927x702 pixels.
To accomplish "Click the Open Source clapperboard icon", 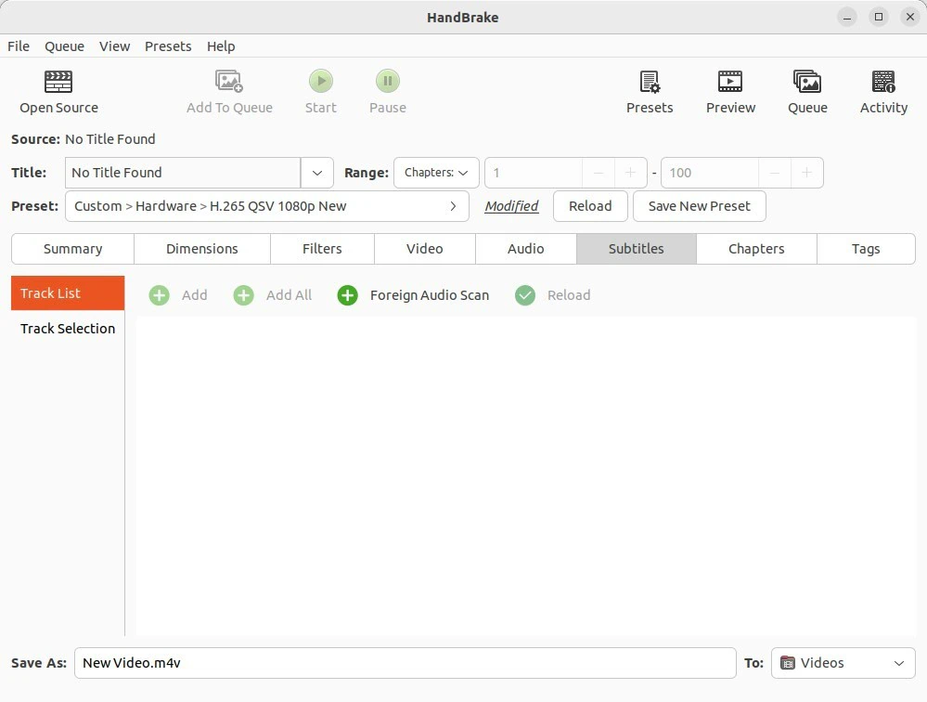I will 58,82.
